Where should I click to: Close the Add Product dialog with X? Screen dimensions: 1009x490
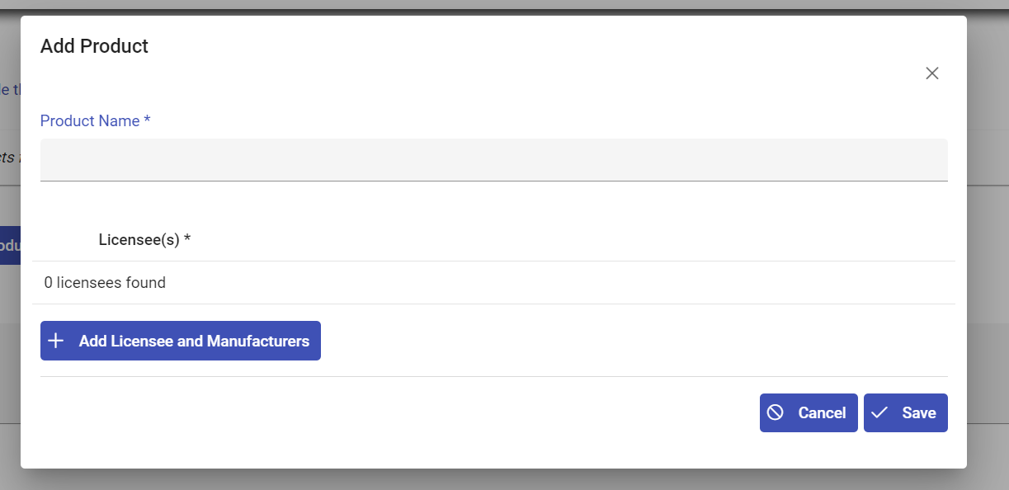tap(932, 73)
